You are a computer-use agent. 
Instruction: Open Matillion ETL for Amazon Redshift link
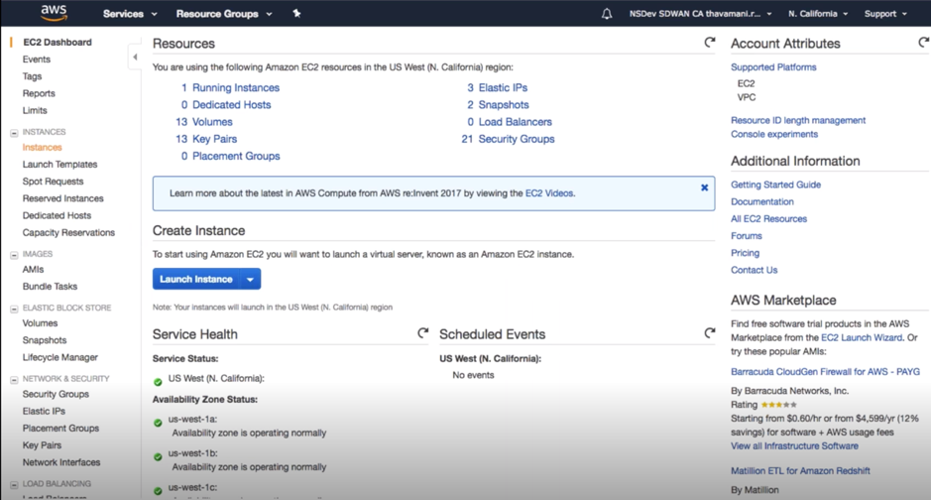point(800,471)
